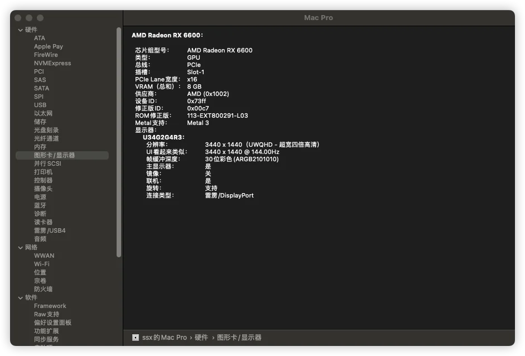Zoom the Mac Pro window
The width and height of the screenshot is (525, 356).
[40, 18]
